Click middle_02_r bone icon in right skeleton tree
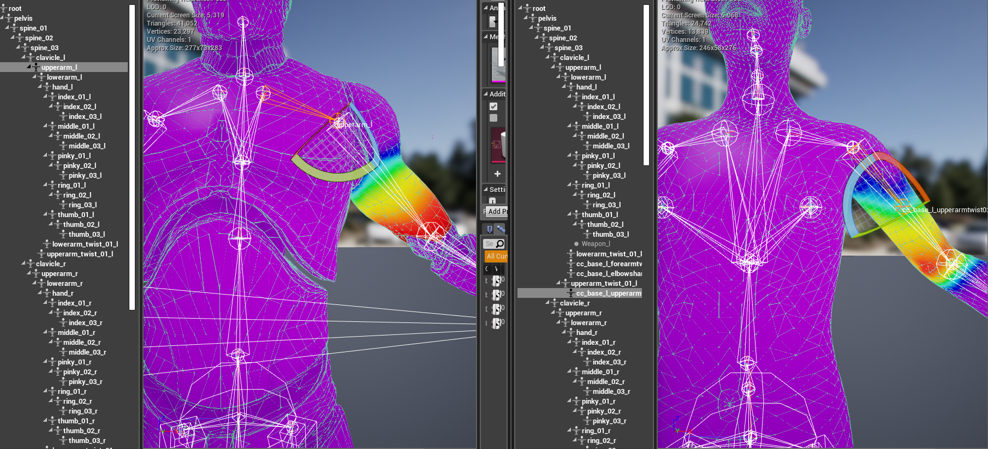The width and height of the screenshot is (988, 449). (582, 381)
